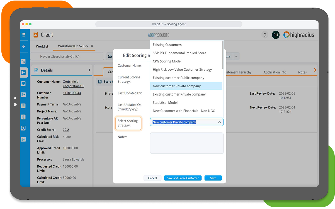
Task: Collapse the Details panel with its arrow
Action: tap(89, 70)
